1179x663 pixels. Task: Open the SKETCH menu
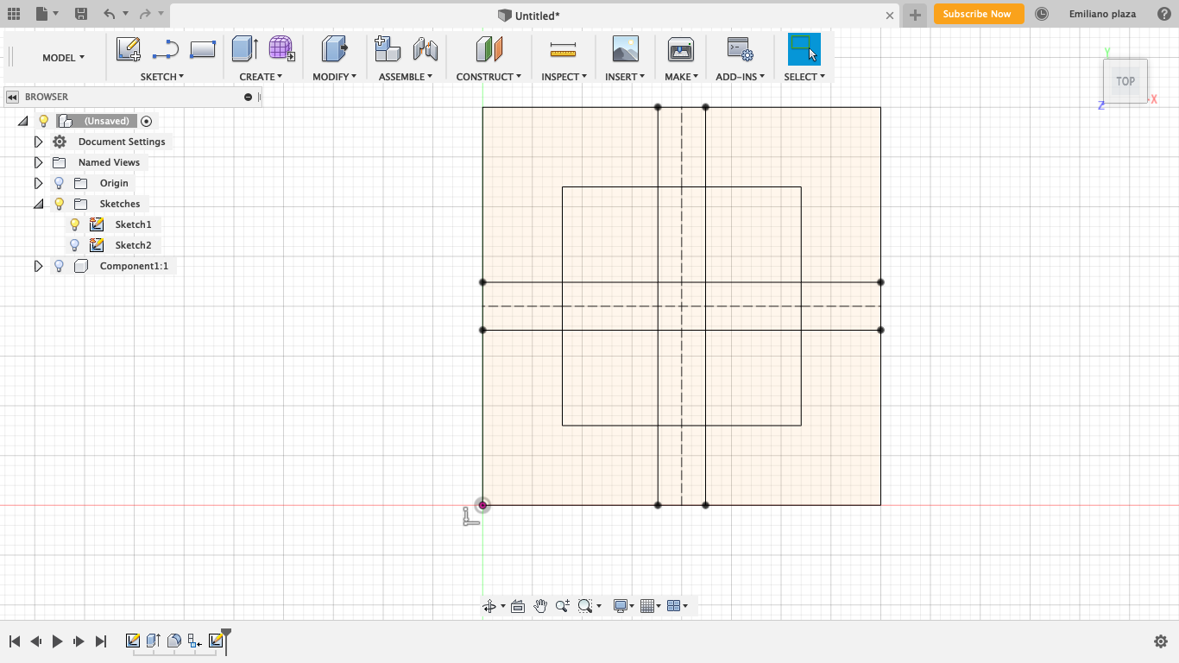162,77
